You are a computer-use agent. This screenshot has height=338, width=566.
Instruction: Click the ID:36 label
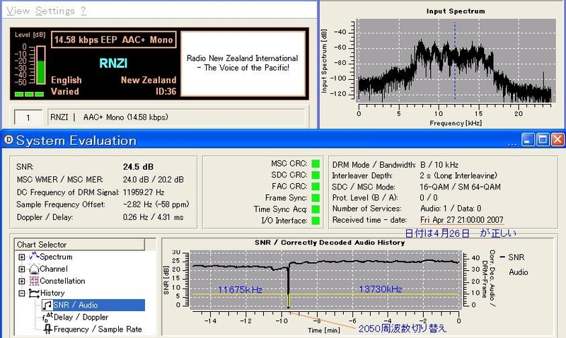pyautogui.click(x=166, y=92)
